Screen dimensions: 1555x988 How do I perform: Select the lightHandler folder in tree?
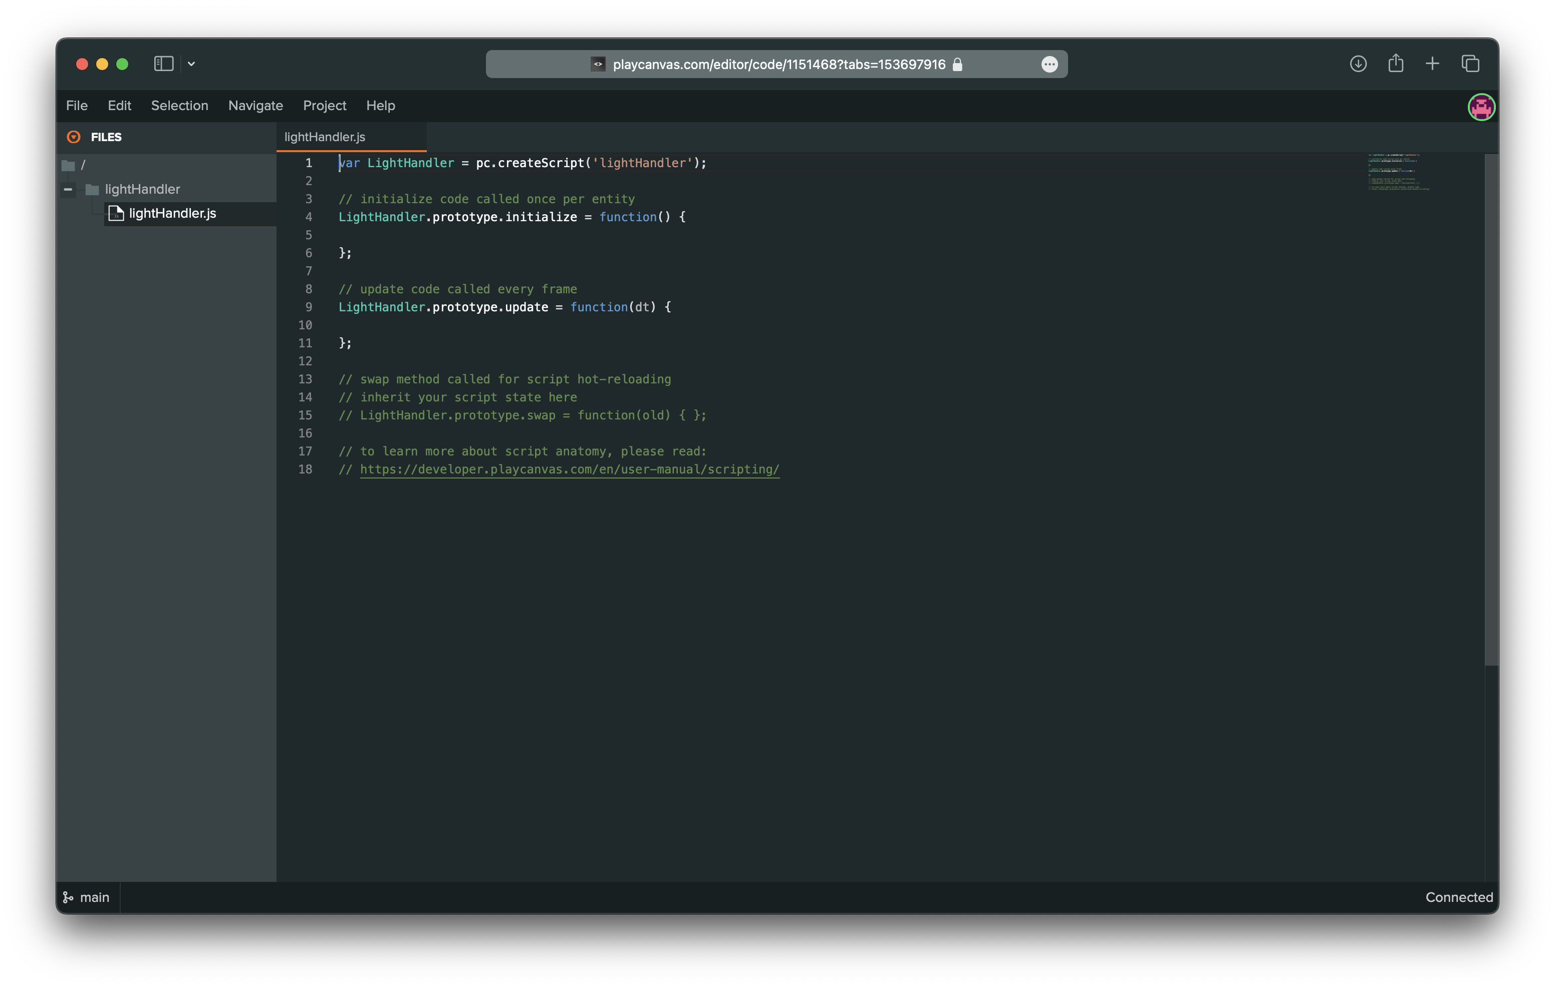[x=142, y=189]
